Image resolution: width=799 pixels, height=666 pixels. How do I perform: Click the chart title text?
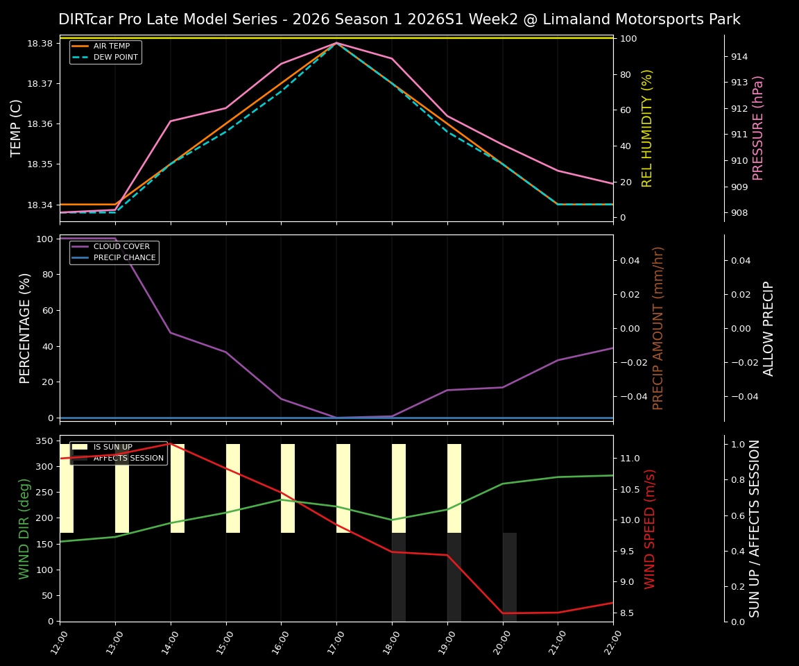click(x=399, y=19)
